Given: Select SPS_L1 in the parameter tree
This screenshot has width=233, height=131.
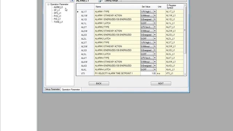Looking at the screenshot, I should (58, 13).
